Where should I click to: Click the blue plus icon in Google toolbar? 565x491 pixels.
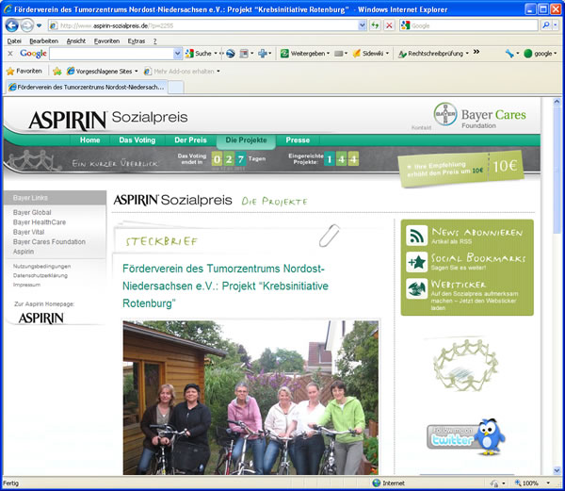coord(263,54)
